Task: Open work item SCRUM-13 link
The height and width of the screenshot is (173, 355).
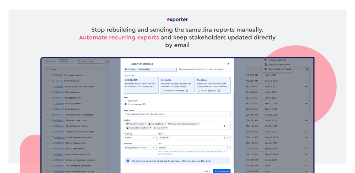Action: click(x=59, y=120)
